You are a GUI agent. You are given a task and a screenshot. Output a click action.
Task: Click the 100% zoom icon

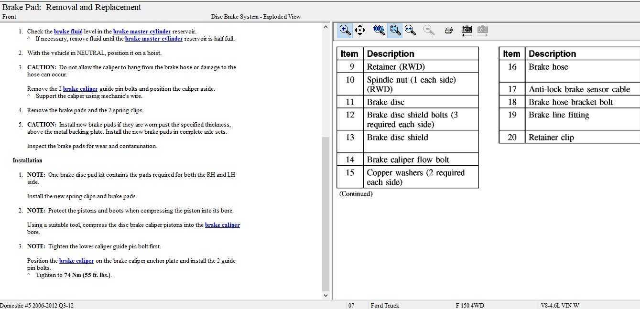click(x=379, y=30)
